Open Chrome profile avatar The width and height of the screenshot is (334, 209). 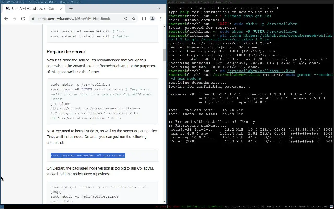(x=152, y=19)
